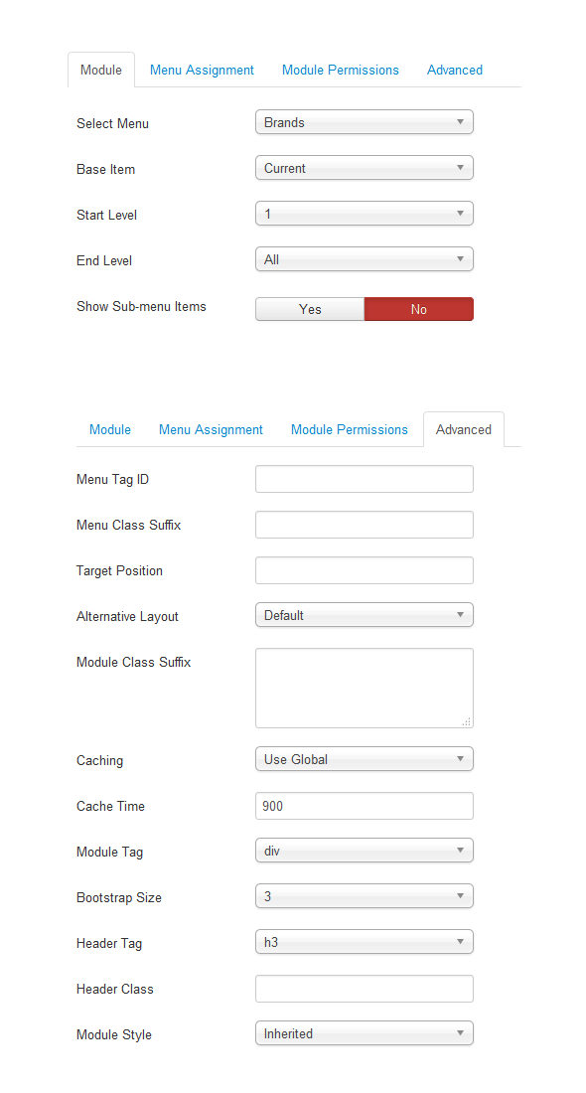Click inside the Module Class Suffix textarea

point(365,689)
